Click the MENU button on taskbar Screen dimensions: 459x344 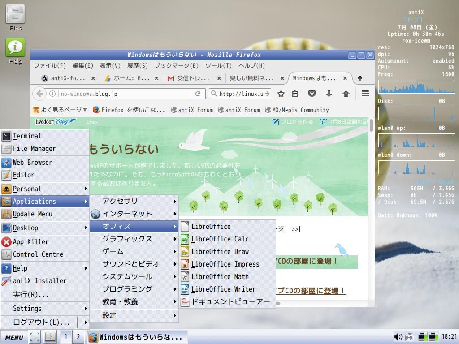click(x=14, y=337)
